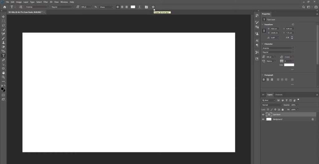Open the Window menu
This screenshot has width=319, height=164.
[x=64, y=2]
